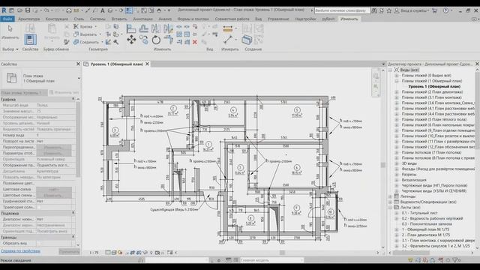Image resolution: width=480 pixels, height=270 pixels.
Task: Click Справка по свойствам link
Action: click(20, 251)
